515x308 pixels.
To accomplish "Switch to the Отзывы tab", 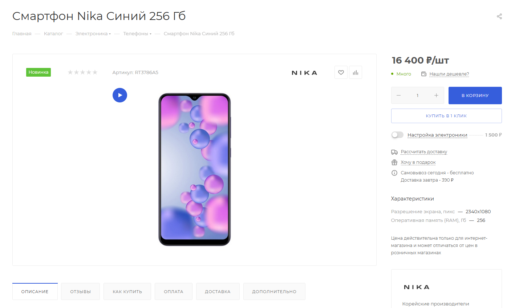I will click(x=80, y=292).
